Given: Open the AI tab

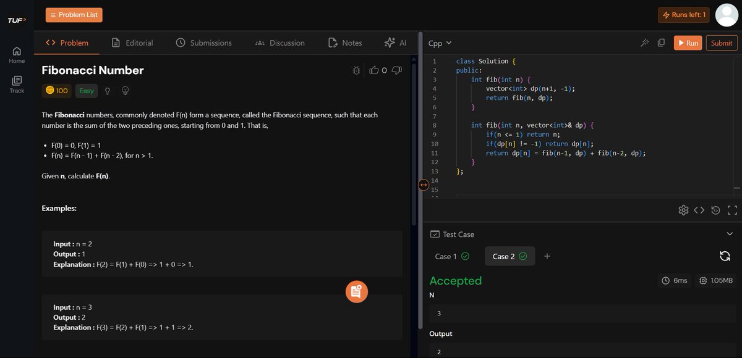Looking at the screenshot, I should tap(395, 43).
